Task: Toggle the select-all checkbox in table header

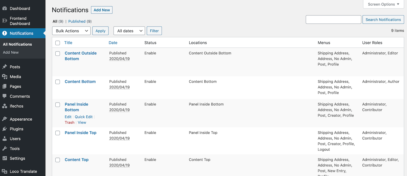Action: [x=58, y=43]
